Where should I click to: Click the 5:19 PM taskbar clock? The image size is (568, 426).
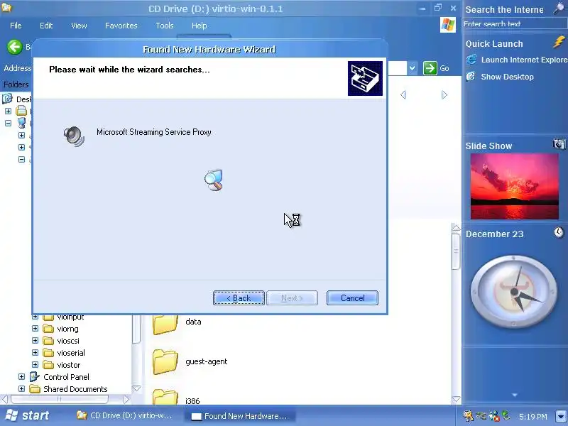click(x=533, y=416)
